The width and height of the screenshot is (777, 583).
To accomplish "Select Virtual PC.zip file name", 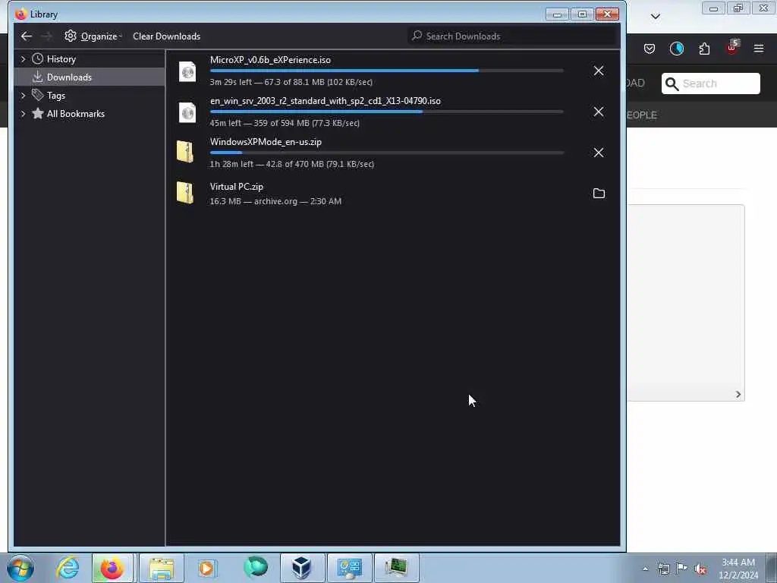I will tap(237, 187).
